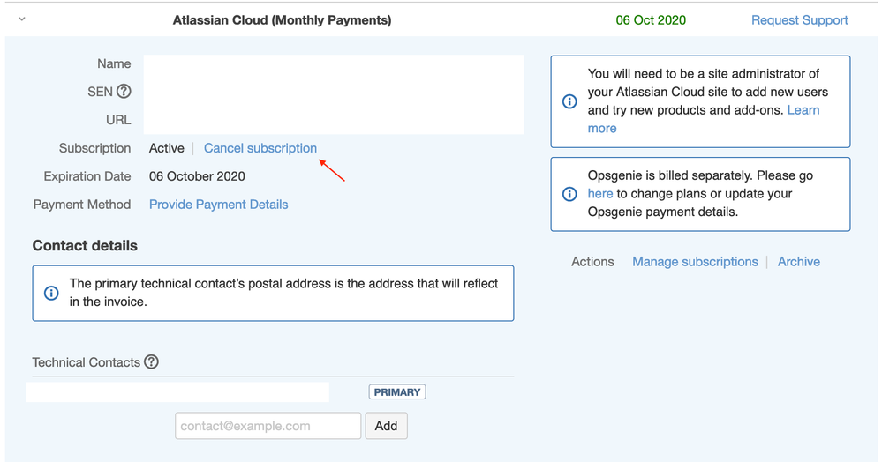Click the Atlassian Cloud (Monthly Payments) title
This screenshot has height=462, width=882.
click(282, 20)
